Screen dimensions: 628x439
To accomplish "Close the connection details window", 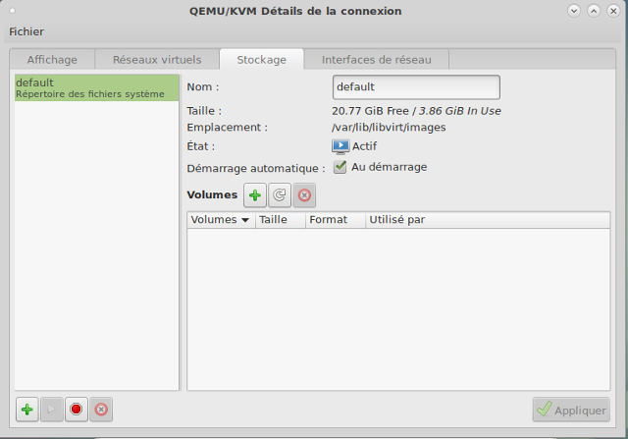I will click(613, 11).
